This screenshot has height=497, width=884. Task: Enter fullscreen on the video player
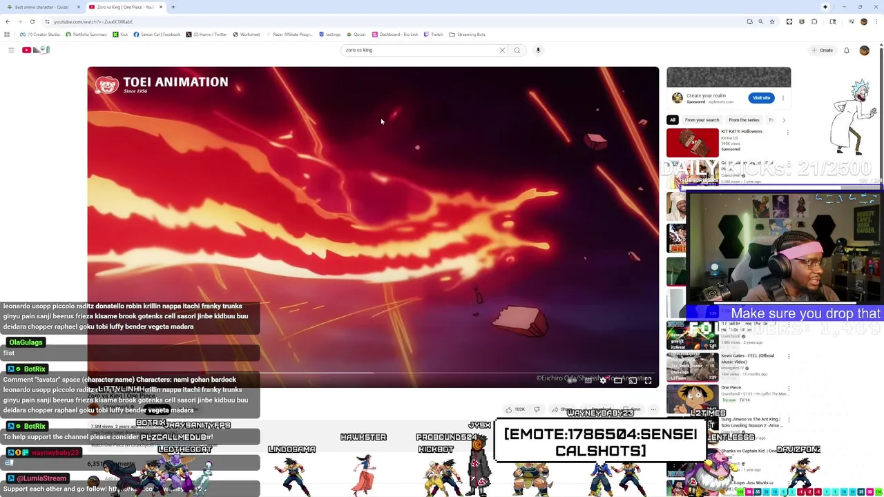[648, 380]
